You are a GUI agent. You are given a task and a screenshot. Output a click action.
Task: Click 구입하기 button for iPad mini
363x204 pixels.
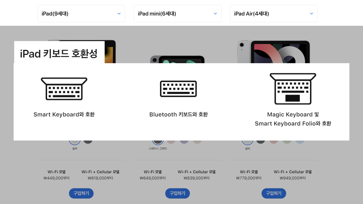pyautogui.click(x=178, y=193)
